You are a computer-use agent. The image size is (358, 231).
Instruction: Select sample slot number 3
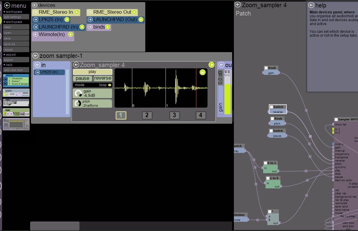(x=175, y=115)
